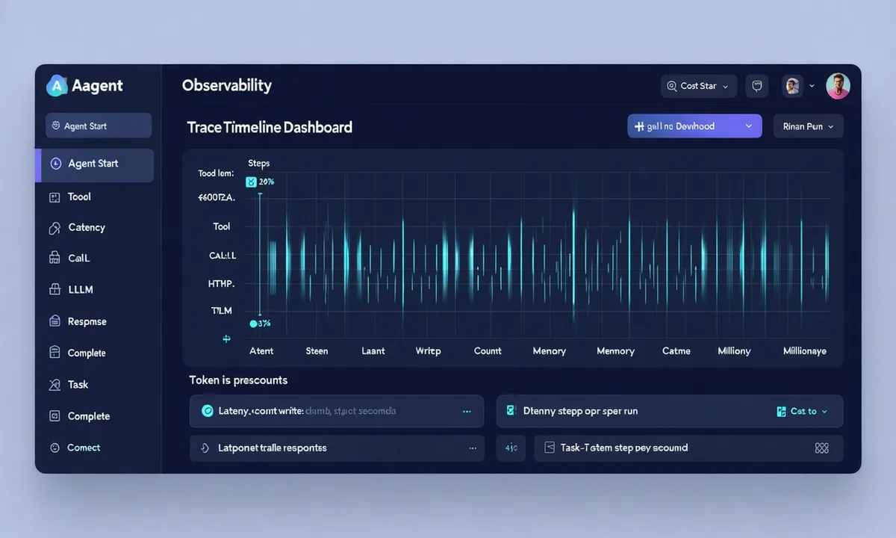Viewport: 896px width, 538px height.
Task: Click the Steen axis label
Action: click(317, 351)
